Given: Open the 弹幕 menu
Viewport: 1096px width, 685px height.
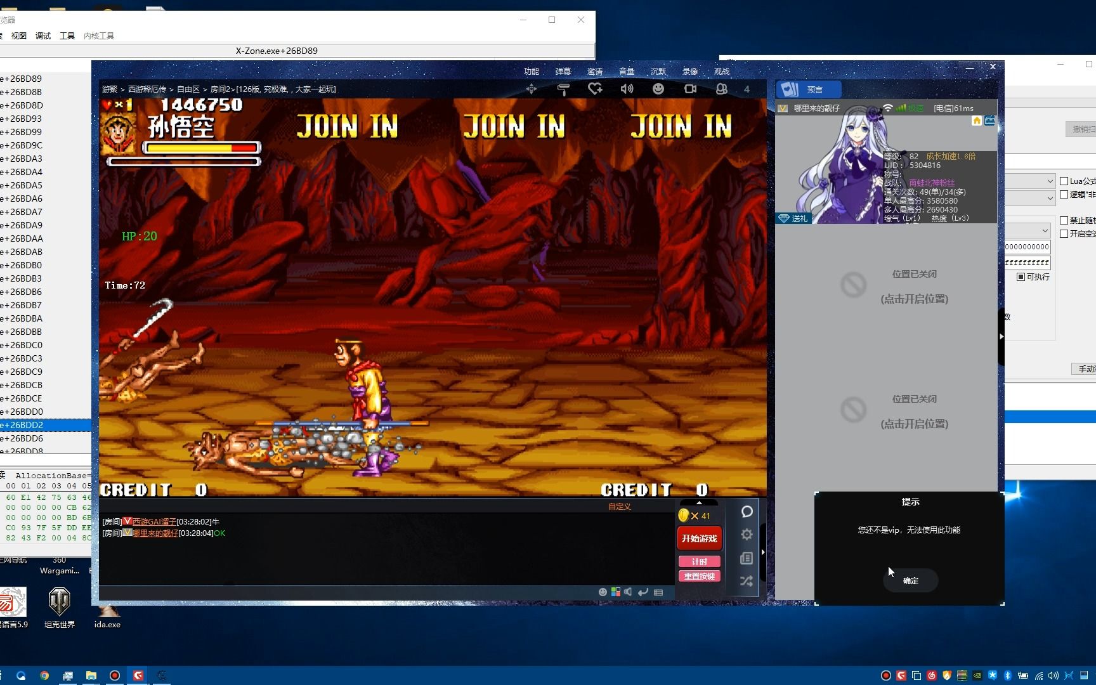Looking at the screenshot, I should [x=563, y=71].
